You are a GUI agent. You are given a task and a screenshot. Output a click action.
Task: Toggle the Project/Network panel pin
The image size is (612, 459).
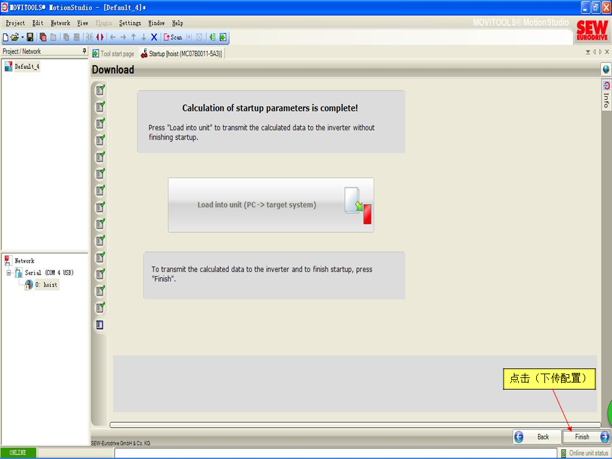(84, 51)
